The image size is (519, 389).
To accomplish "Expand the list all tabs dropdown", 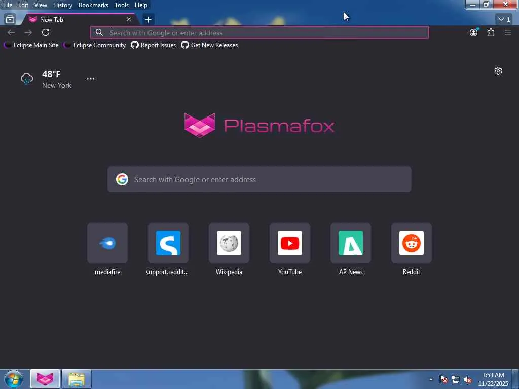I will 504,20.
